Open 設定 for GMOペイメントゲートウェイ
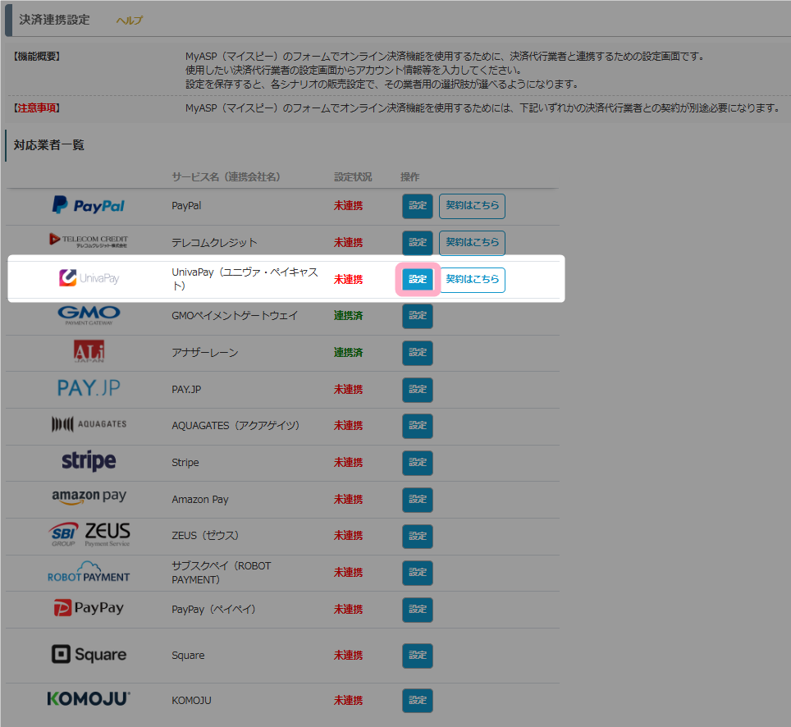 [x=417, y=316]
